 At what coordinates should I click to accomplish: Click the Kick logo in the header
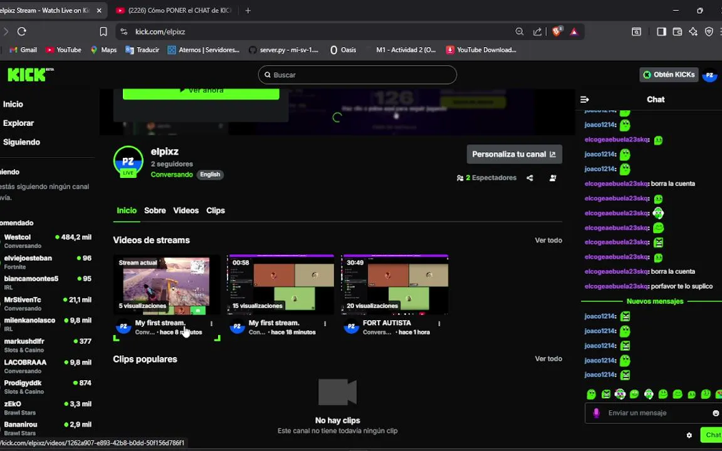point(30,74)
